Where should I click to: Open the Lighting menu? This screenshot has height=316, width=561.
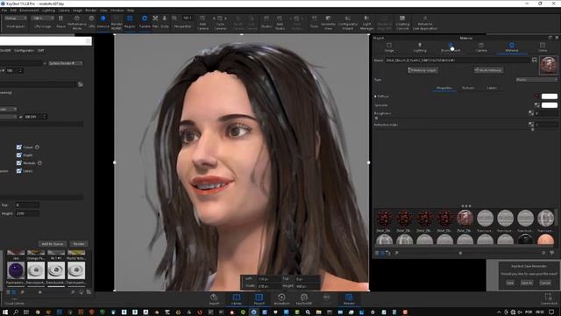pyautogui.click(x=48, y=11)
